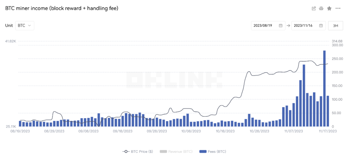Toggle Fees (BTC) legend series
This screenshot has height=156, width=346.
click(x=213, y=152)
